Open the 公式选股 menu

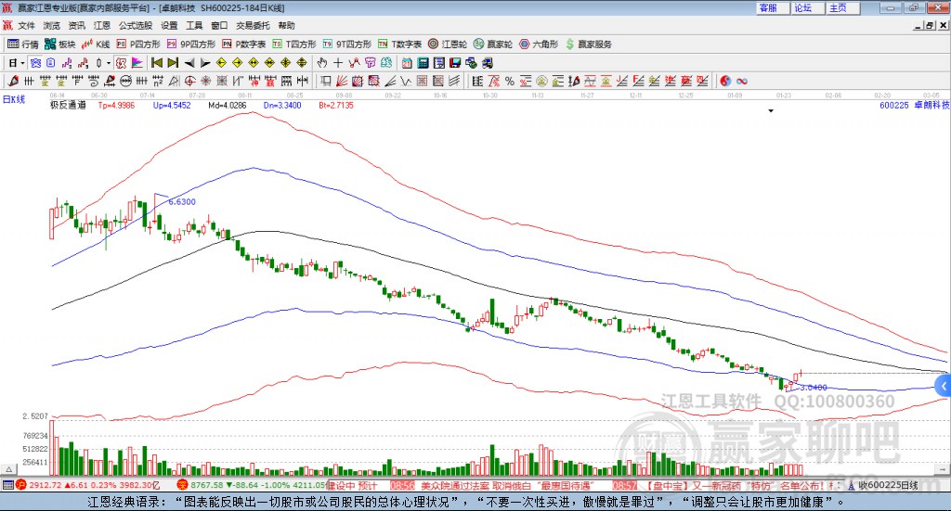pyautogui.click(x=136, y=25)
